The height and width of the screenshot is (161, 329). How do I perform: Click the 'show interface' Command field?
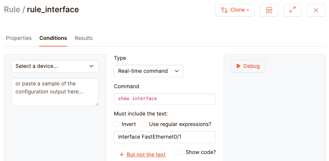click(x=165, y=99)
